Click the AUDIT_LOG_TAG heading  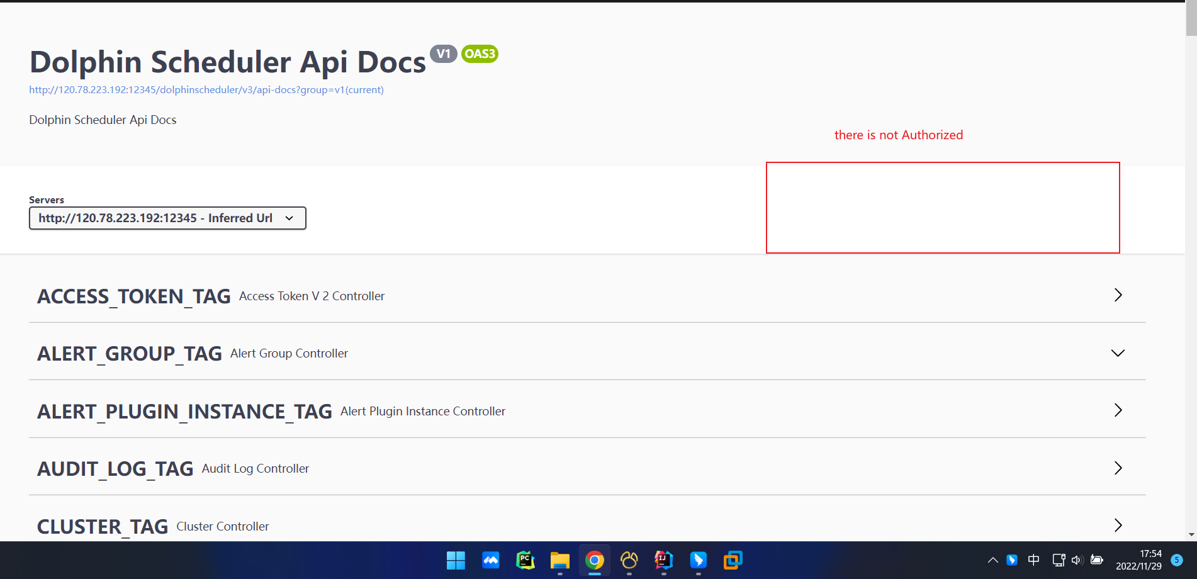pyautogui.click(x=115, y=469)
